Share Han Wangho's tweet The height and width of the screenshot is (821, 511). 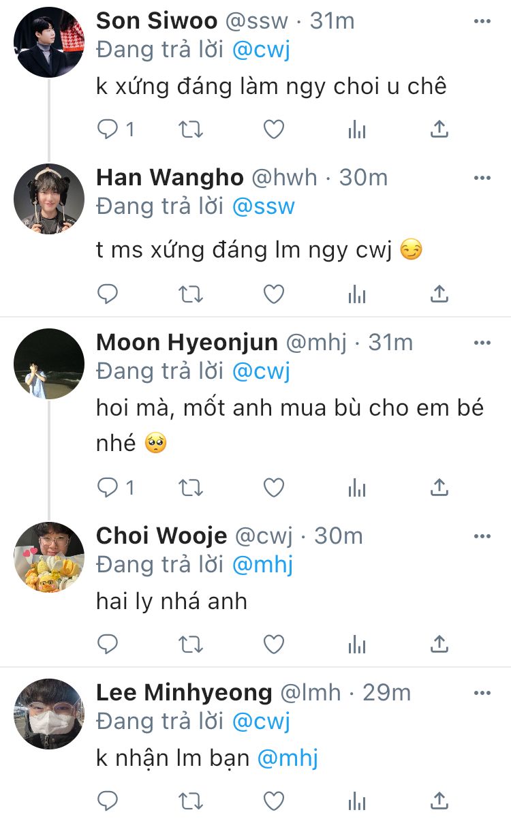tap(440, 294)
